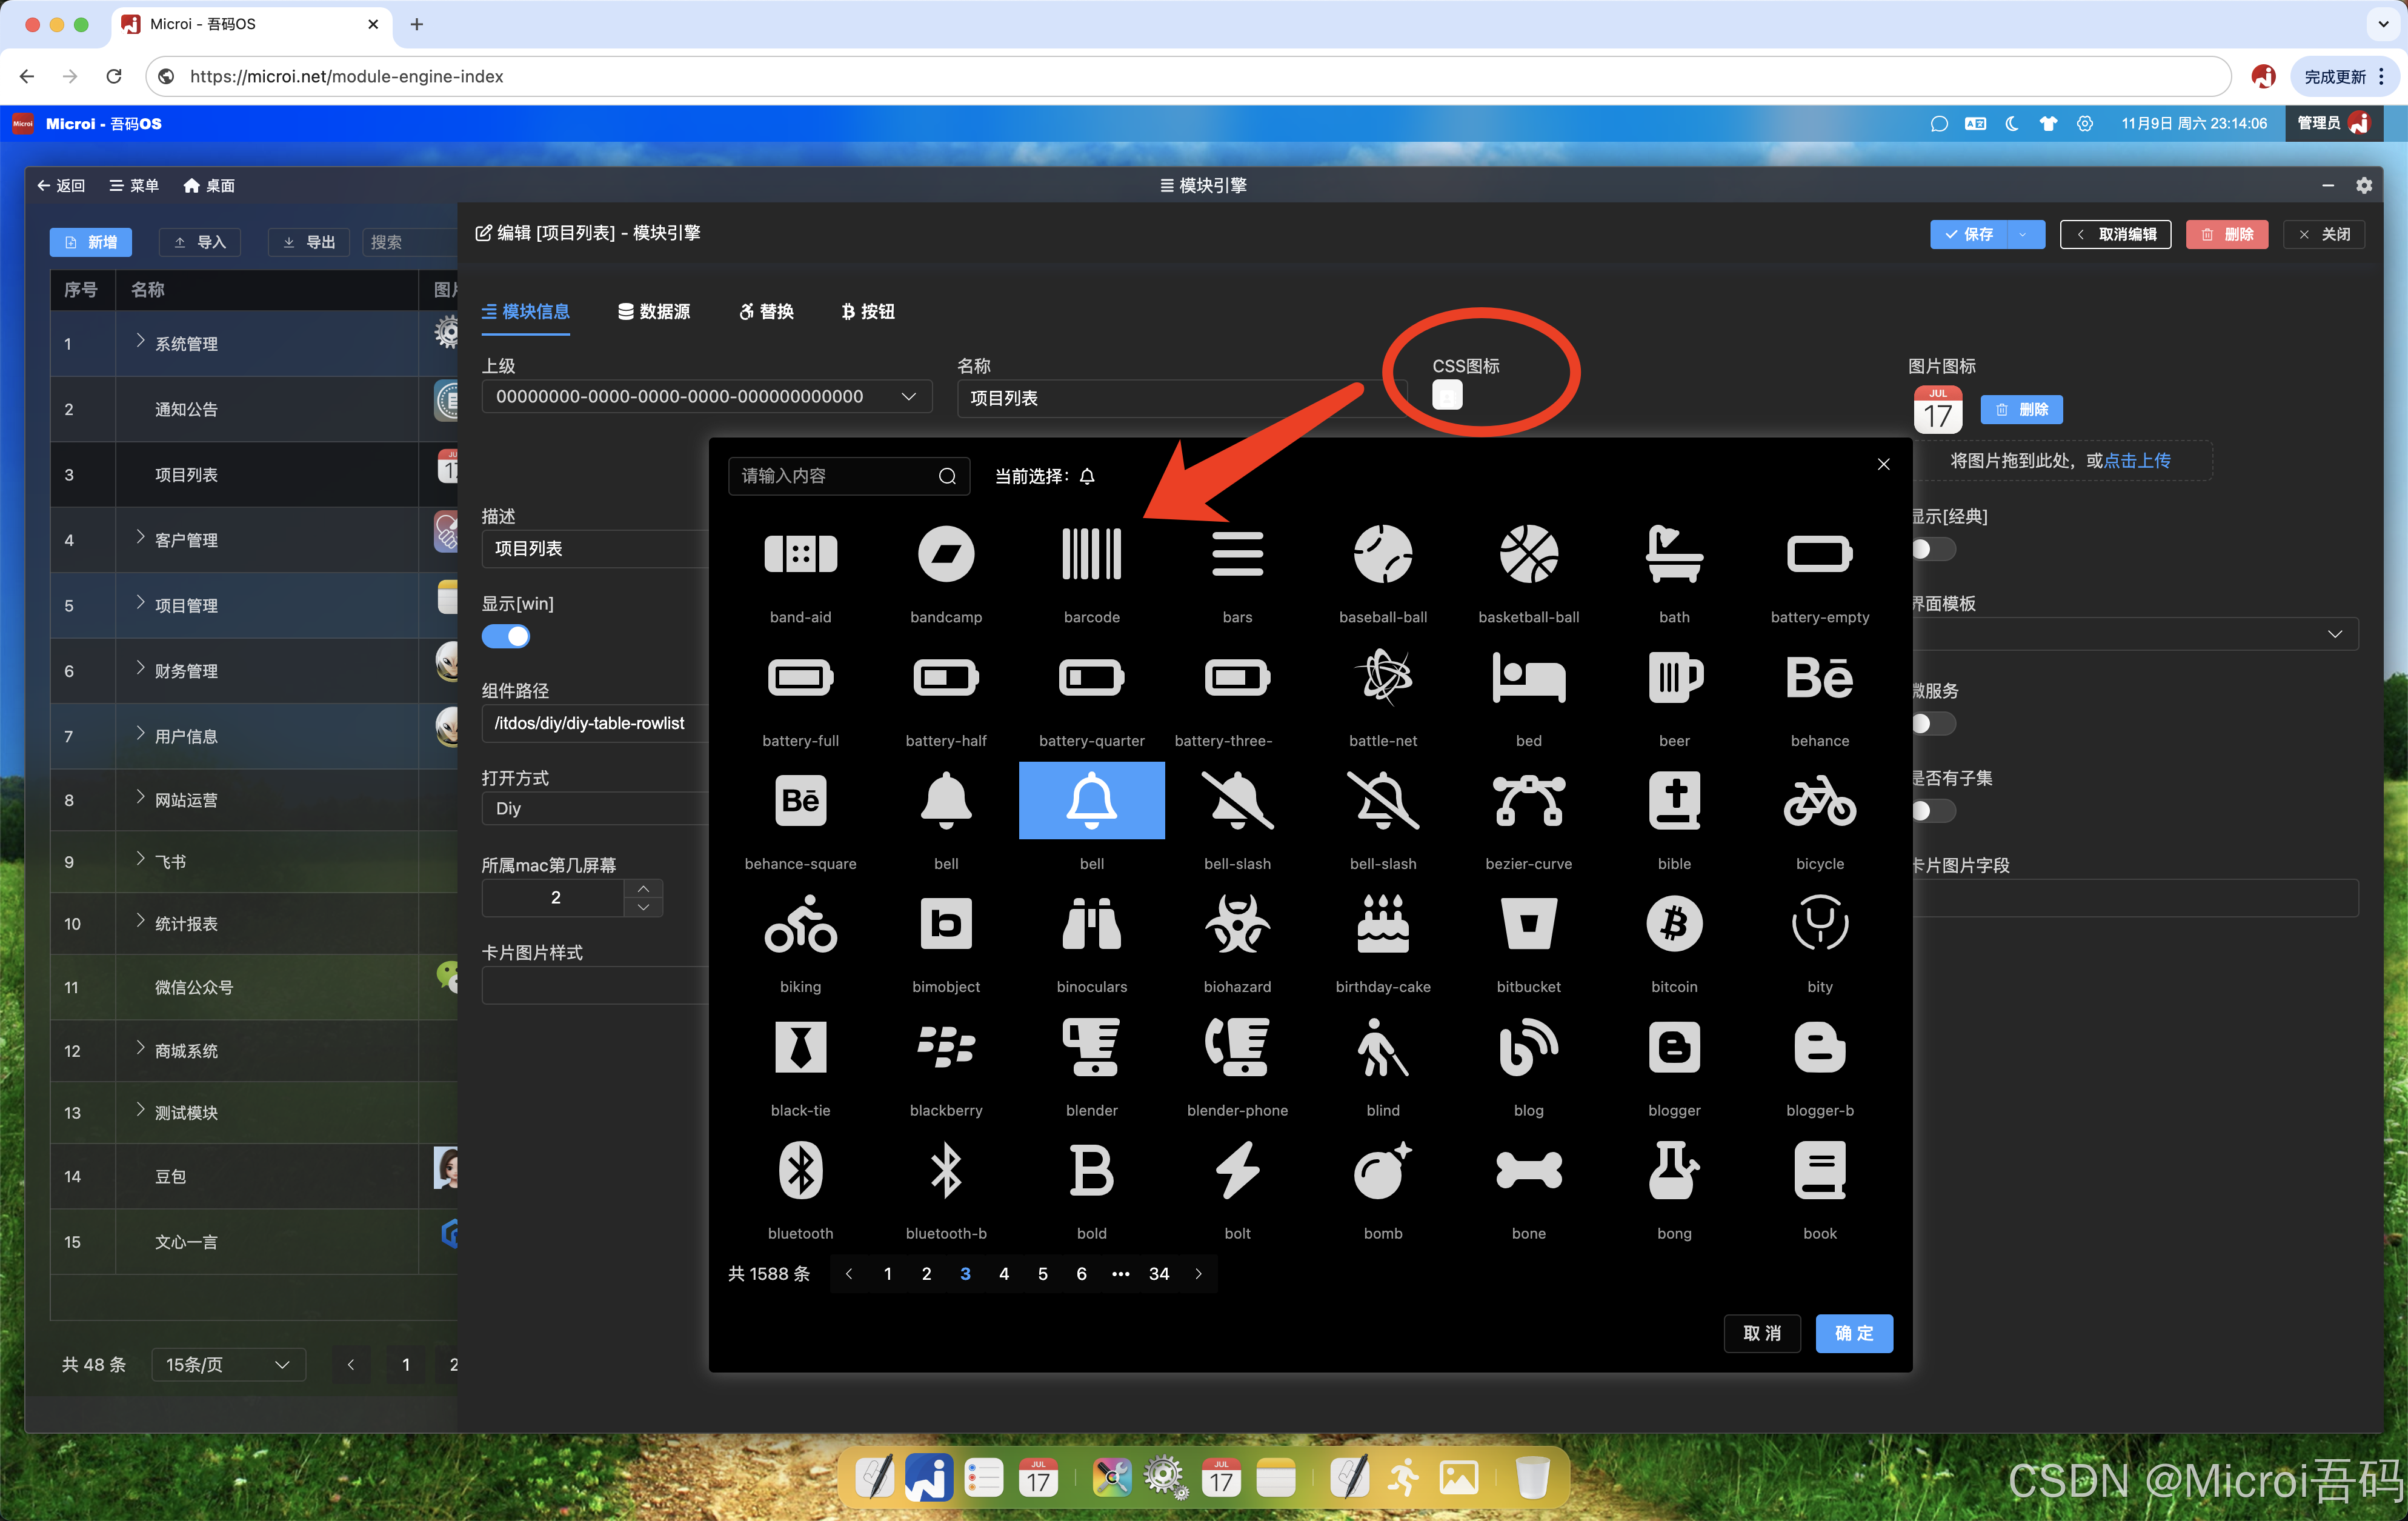Select the barcode icon
Viewport: 2408px width, 1521px height.
point(1091,555)
